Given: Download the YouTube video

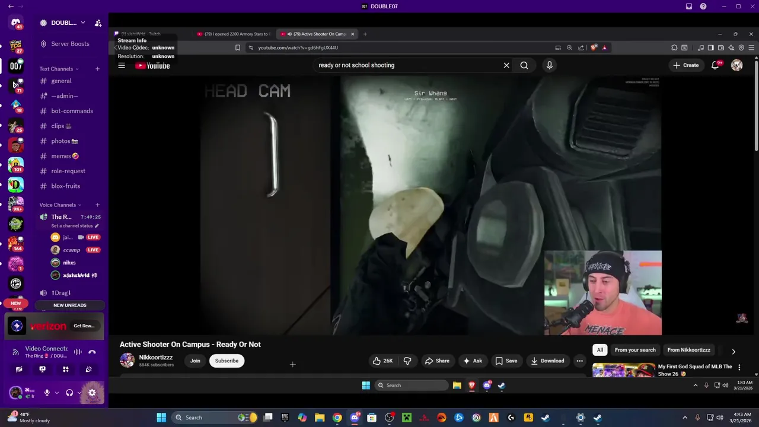Looking at the screenshot, I should 547,361.
